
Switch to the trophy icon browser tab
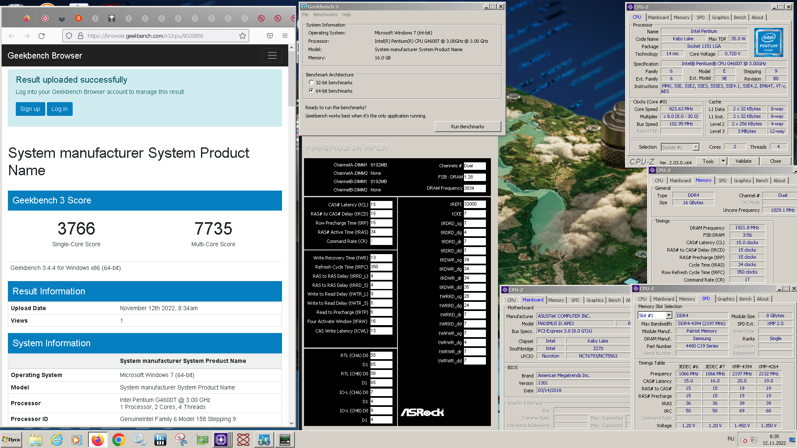pos(112,18)
